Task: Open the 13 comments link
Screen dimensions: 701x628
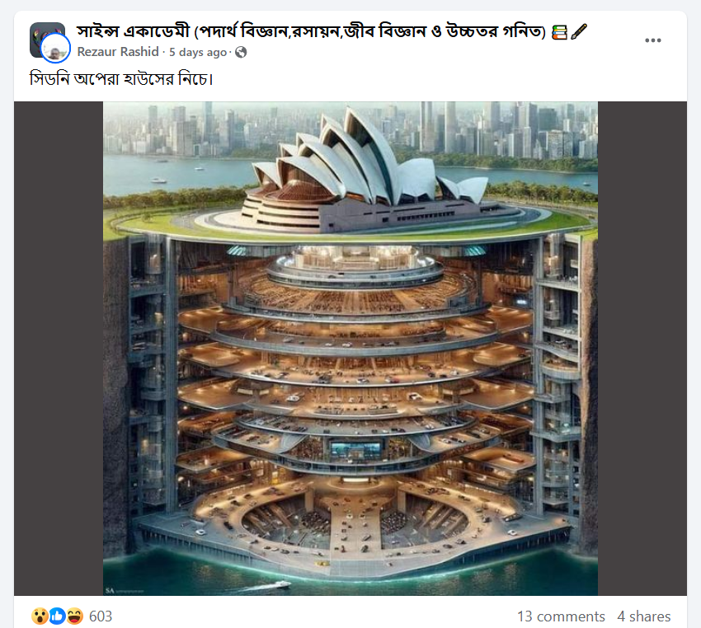Action: [x=561, y=616]
